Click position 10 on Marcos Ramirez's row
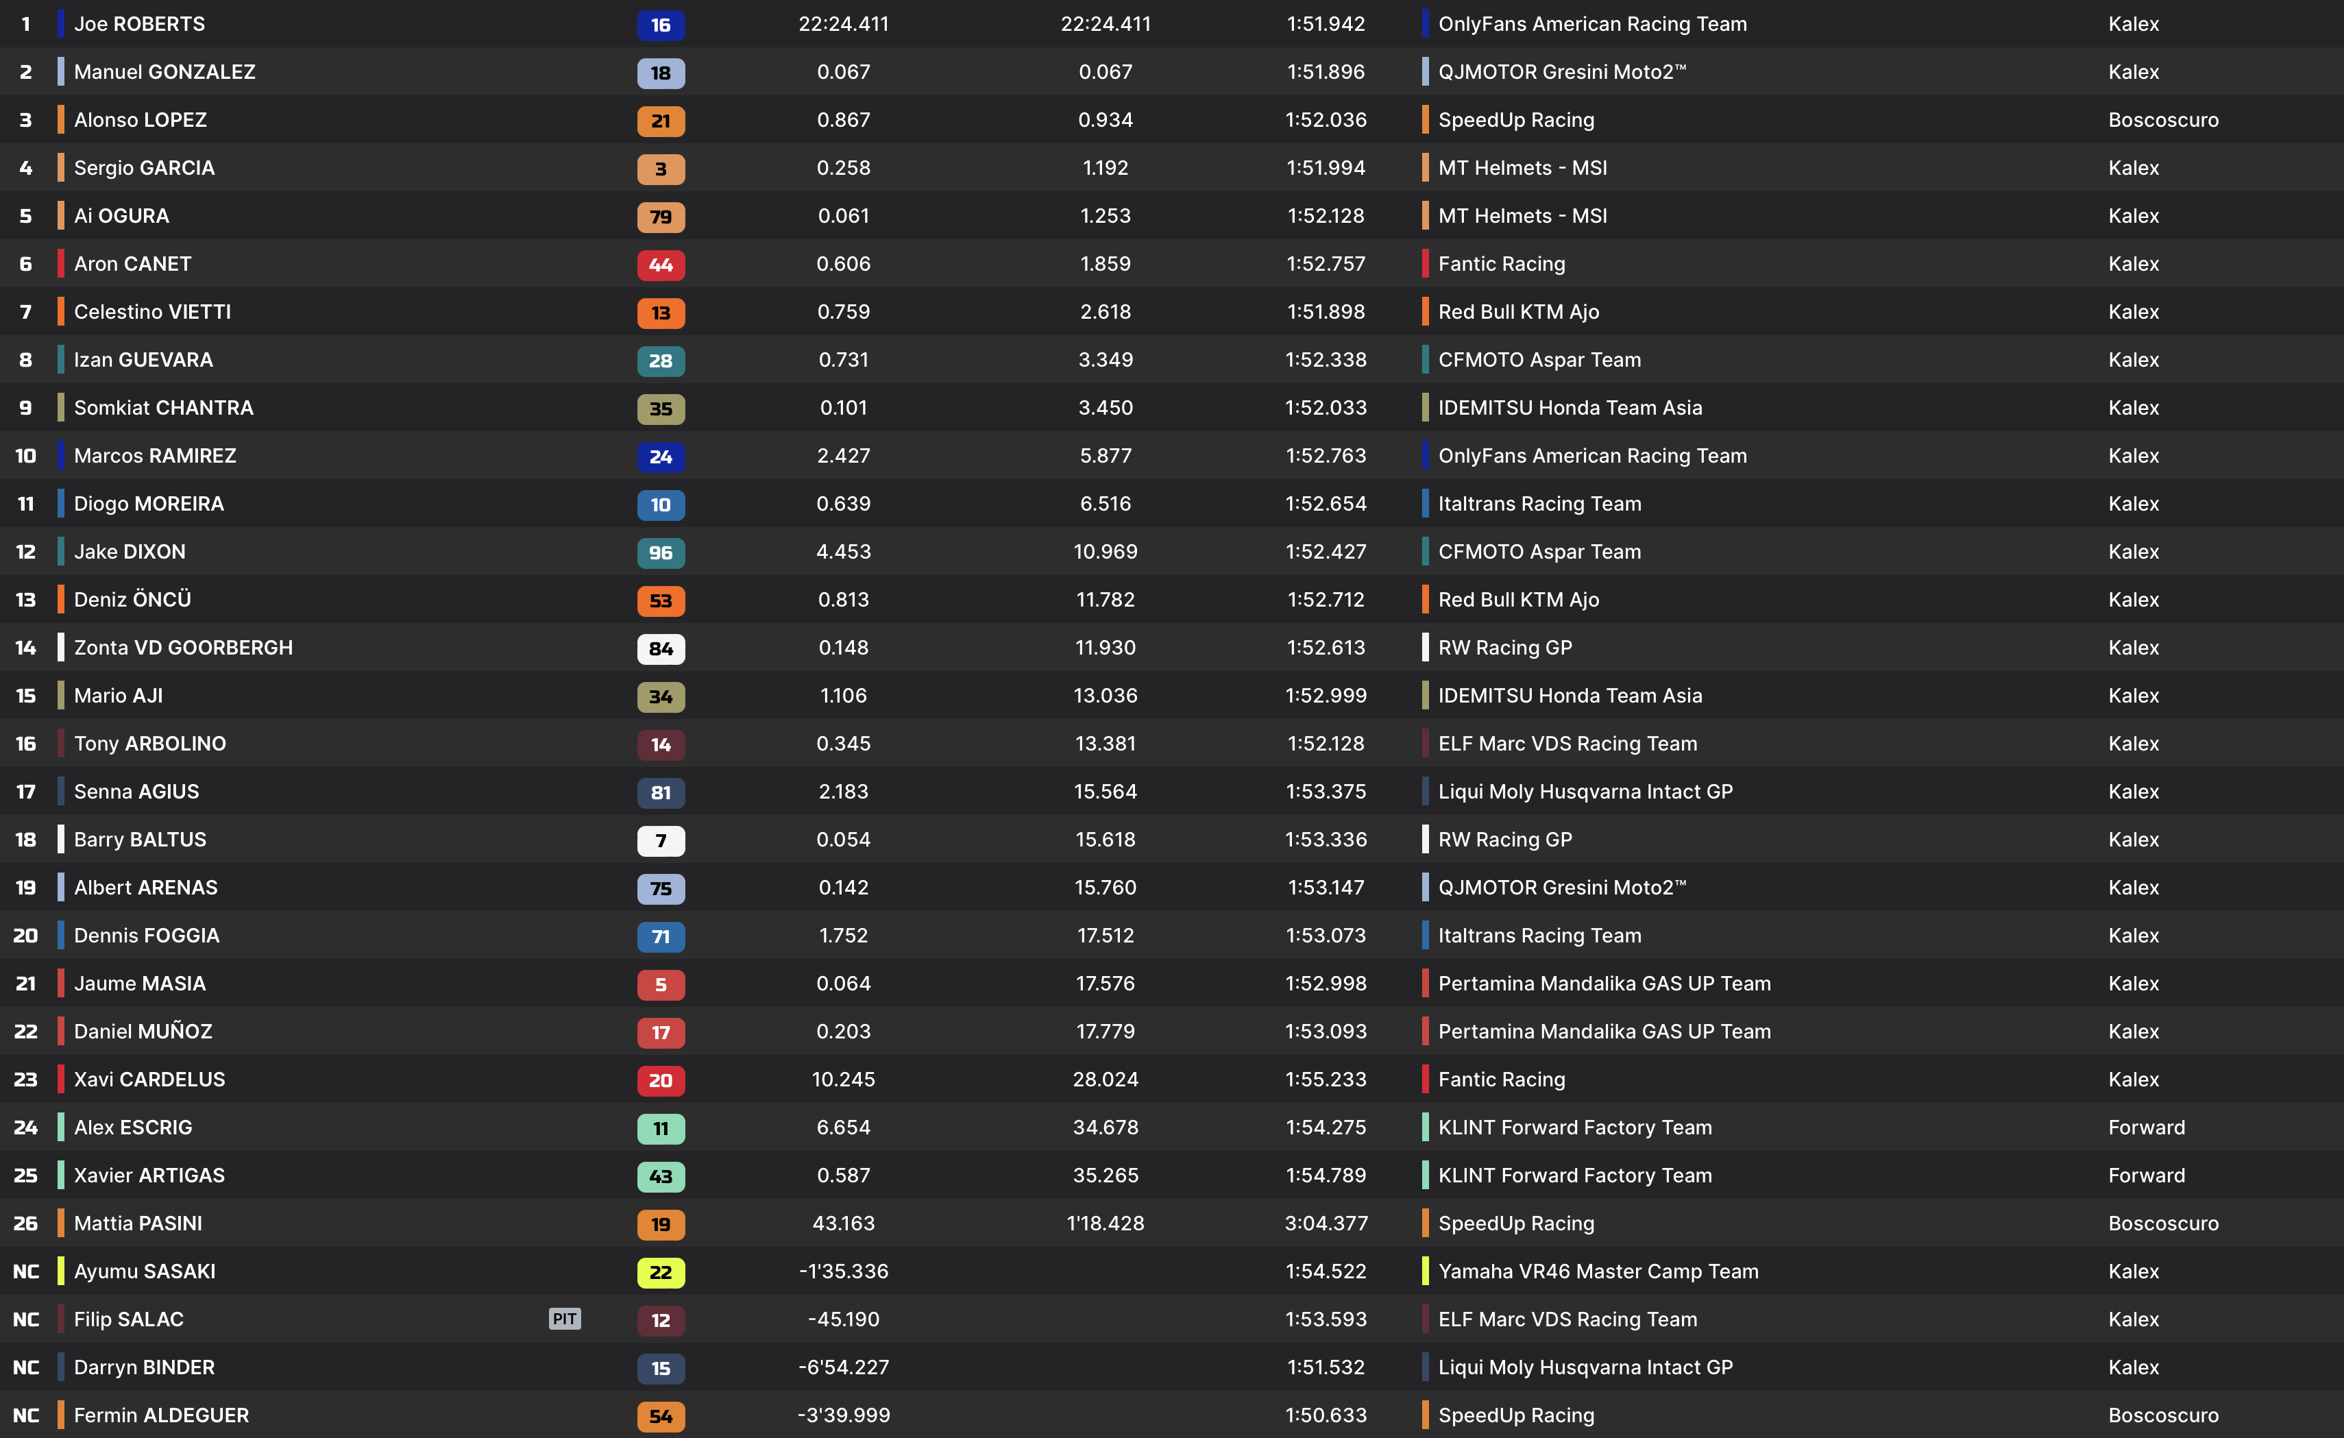The height and width of the screenshot is (1438, 2344). pyautogui.click(x=25, y=456)
